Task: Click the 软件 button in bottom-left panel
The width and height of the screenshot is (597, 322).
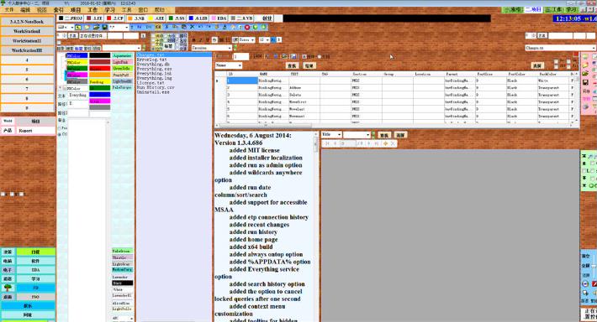Action: (35, 261)
